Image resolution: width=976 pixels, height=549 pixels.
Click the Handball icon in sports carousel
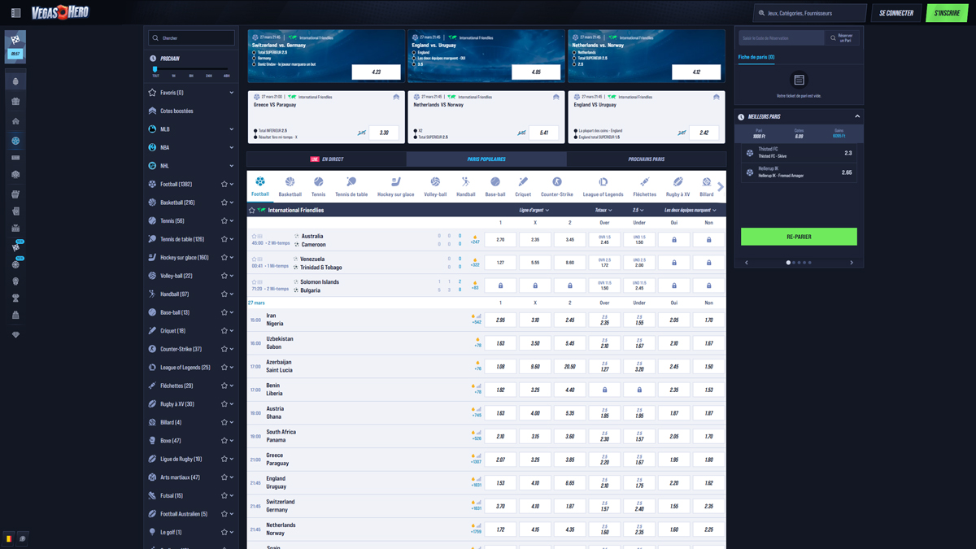[465, 186]
